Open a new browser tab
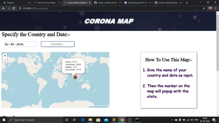The image size is (219, 123). coord(187,3)
